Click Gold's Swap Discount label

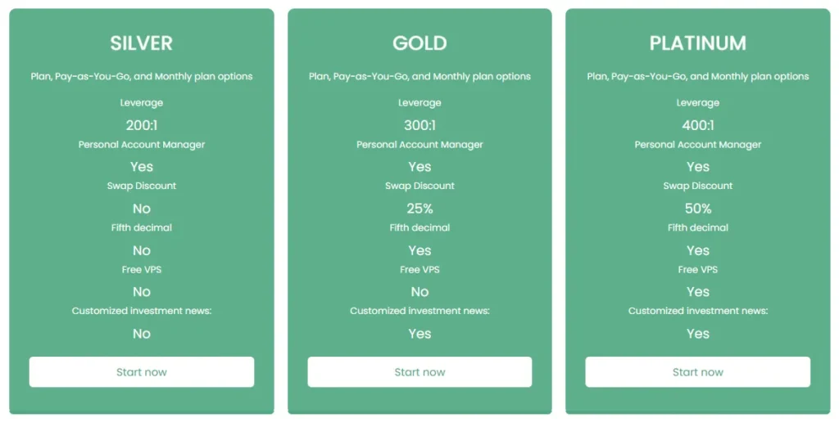419,186
